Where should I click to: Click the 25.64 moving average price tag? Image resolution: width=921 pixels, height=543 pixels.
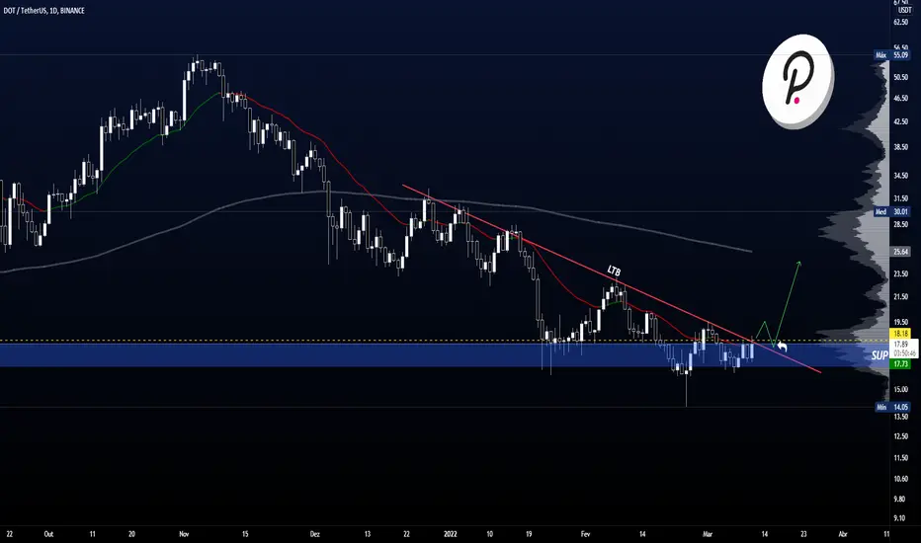tap(901, 251)
